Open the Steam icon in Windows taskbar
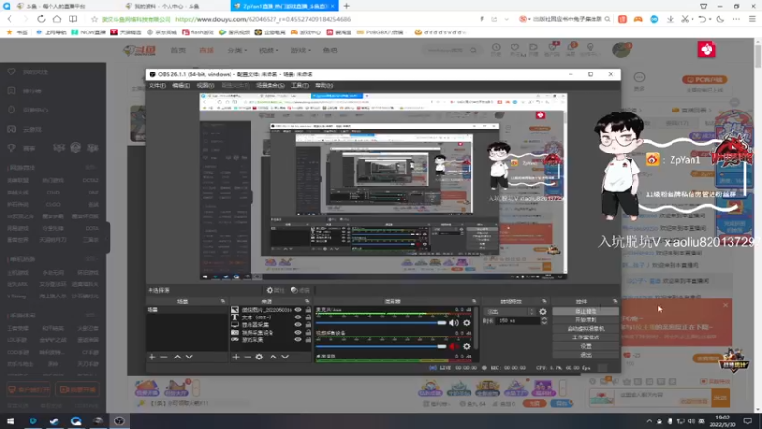Screen dimensions: 762x429 coord(54,420)
